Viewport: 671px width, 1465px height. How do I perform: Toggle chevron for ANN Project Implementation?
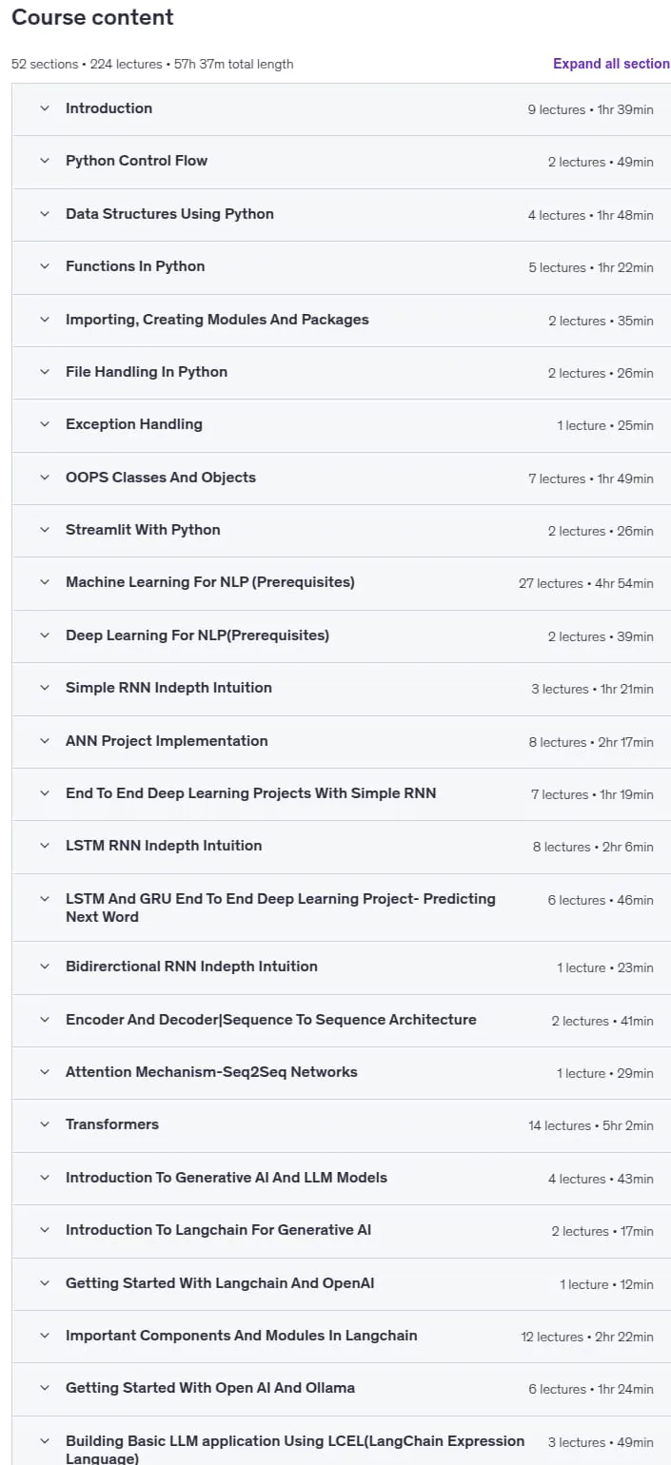tap(44, 741)
